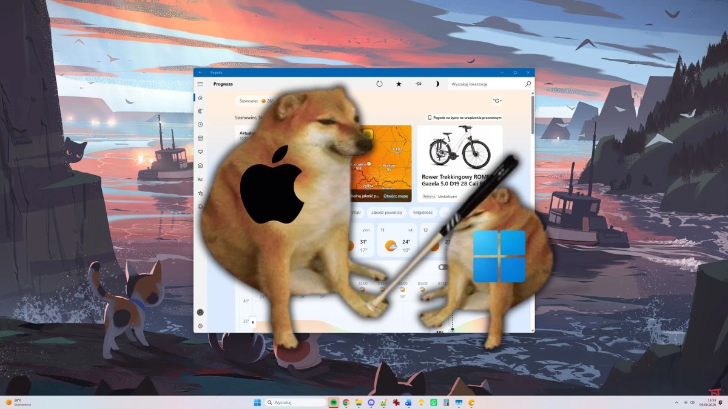Select the Tuesday 11 forecast card
This screenshot has width=728, height=409.
click(397, 240)
